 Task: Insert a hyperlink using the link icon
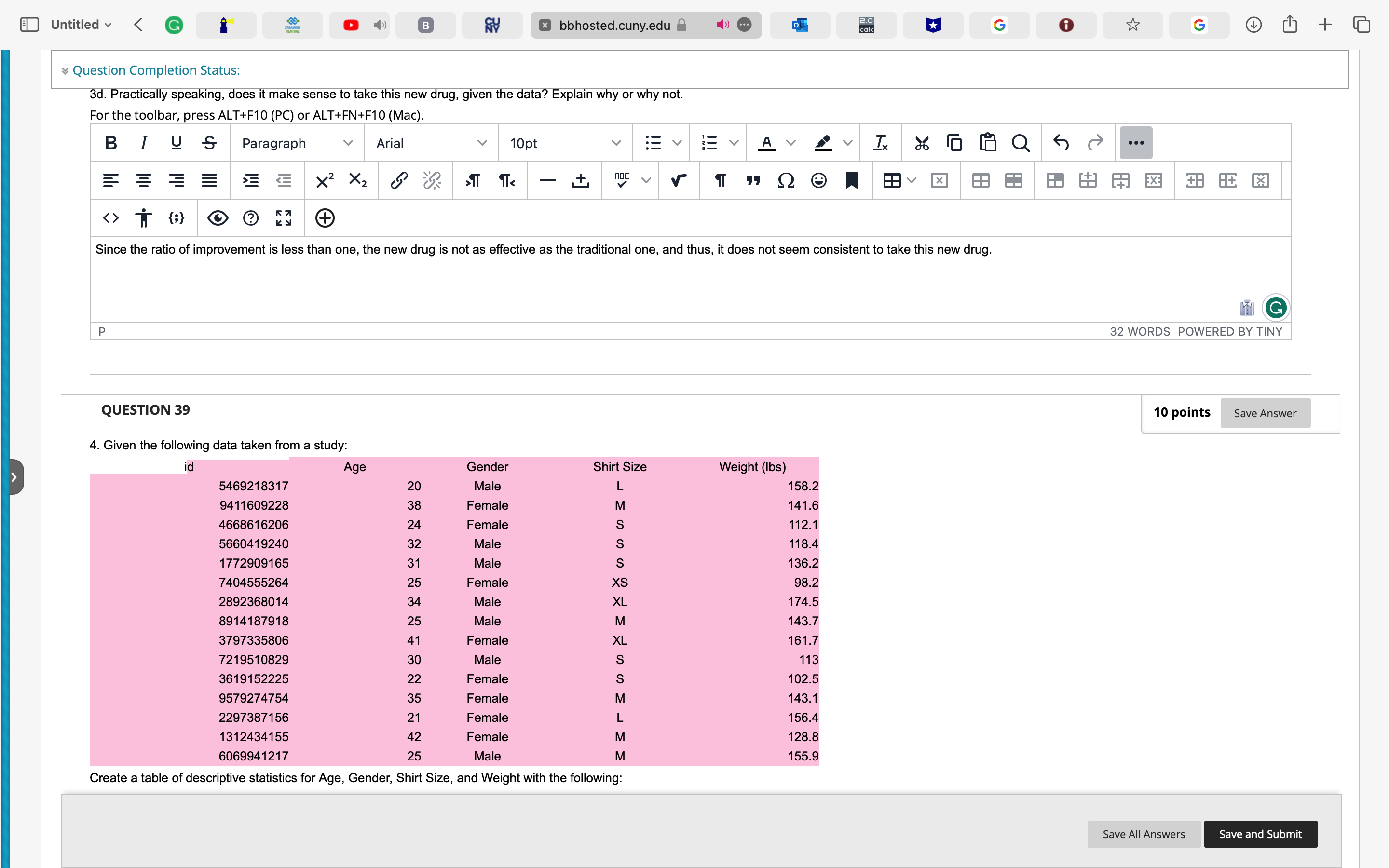click(x=399, y=180)
